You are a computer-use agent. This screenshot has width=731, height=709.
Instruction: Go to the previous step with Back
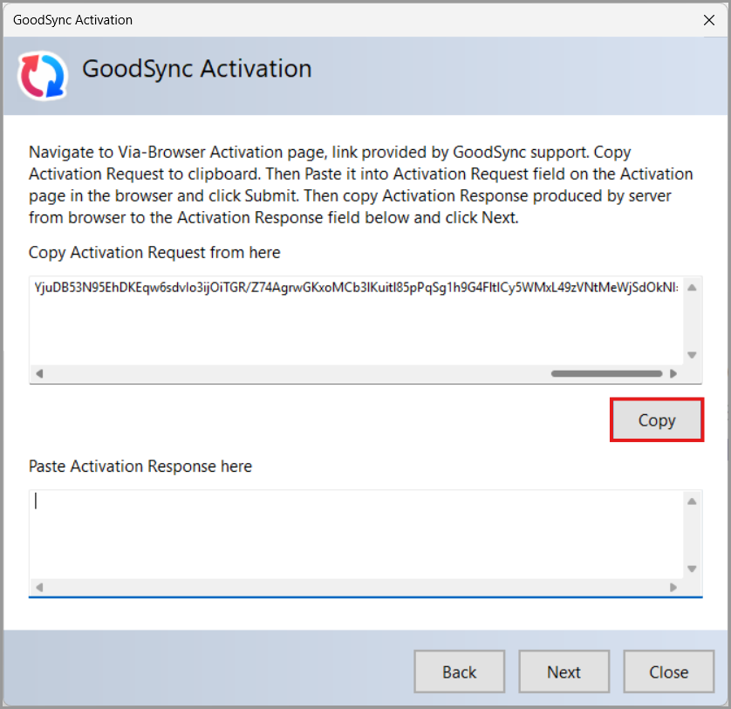click(459, 672)
